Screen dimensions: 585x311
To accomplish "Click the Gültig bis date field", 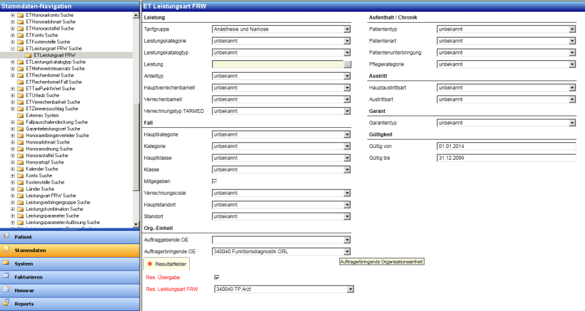I will (506, 158).
